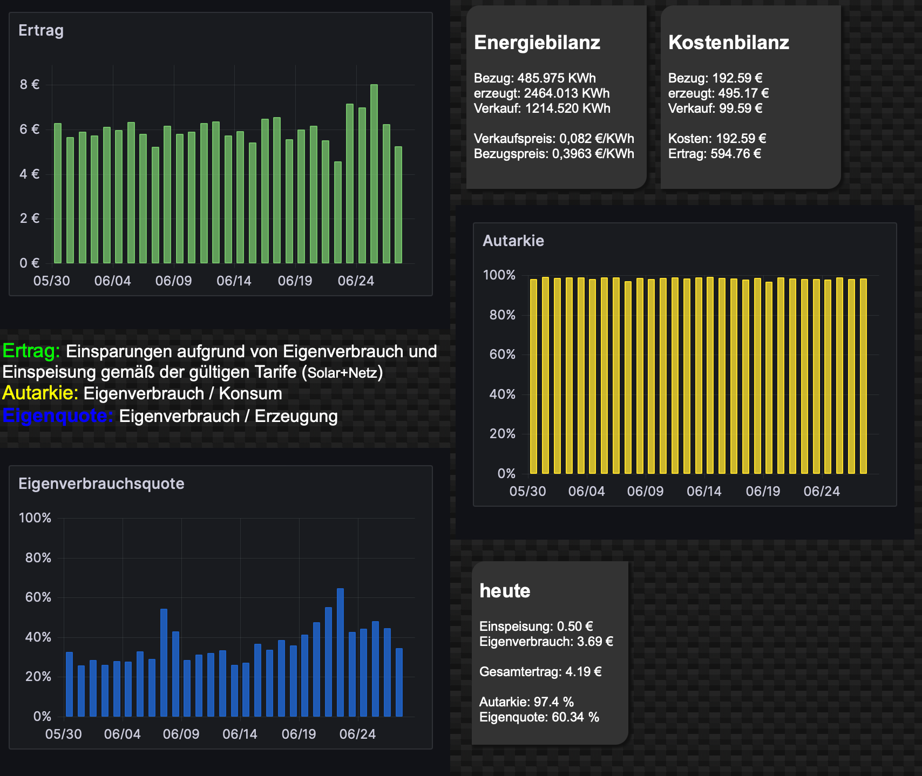Click the shortest green bar in Ertrag chart
This screenshot has height=776, width=922.
338,212
